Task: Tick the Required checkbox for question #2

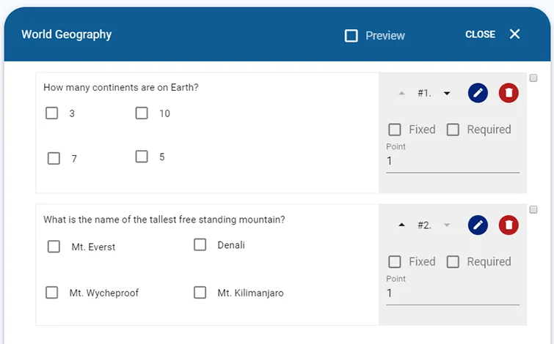Action: tap(453, 262)
